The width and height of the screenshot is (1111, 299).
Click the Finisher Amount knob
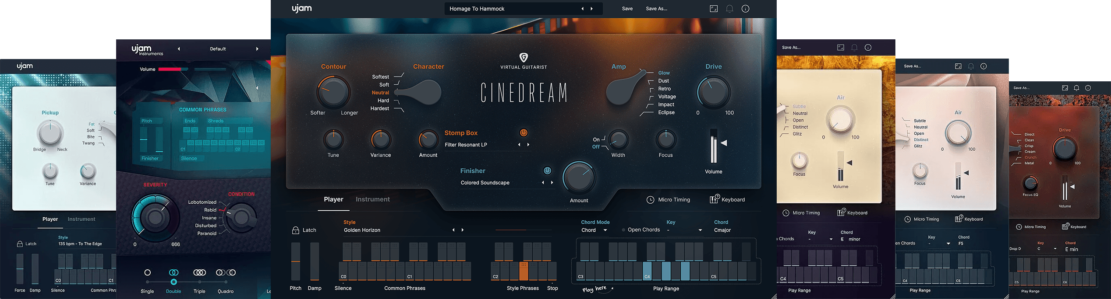tap(579, 177)
